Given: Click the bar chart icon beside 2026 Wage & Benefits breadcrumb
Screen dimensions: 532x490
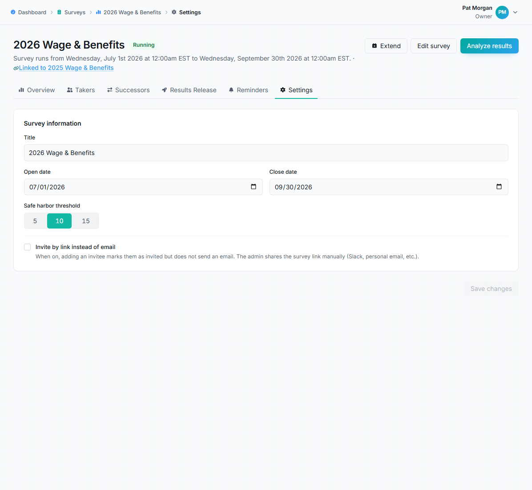Looking at the screenshot, I should pos(98,12).
